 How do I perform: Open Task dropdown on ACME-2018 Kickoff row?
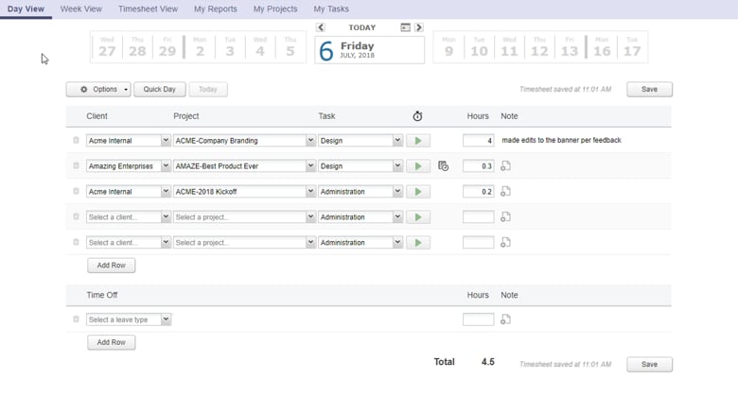(x=397, y=192)
